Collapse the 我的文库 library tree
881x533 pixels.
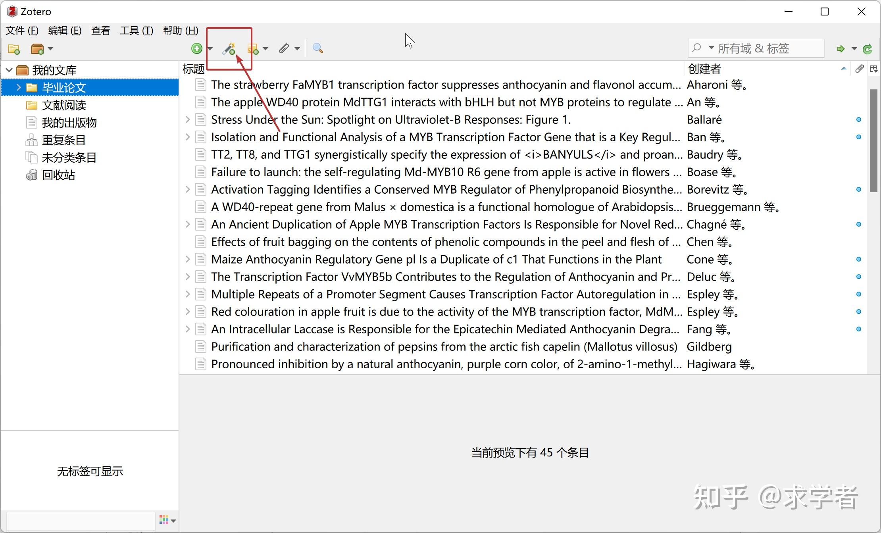(9, 70)
